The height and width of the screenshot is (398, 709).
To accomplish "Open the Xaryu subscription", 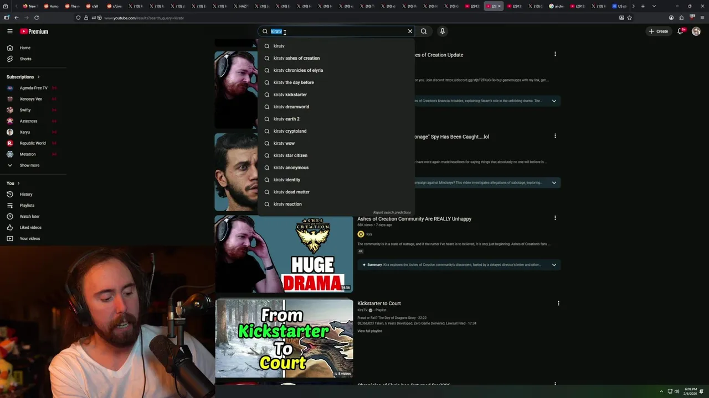I will point(33,132).
